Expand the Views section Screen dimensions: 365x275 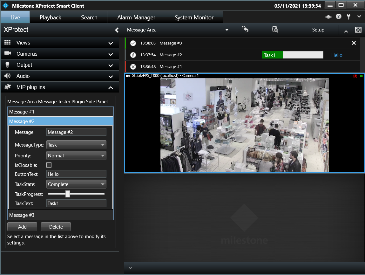point(111,43)
